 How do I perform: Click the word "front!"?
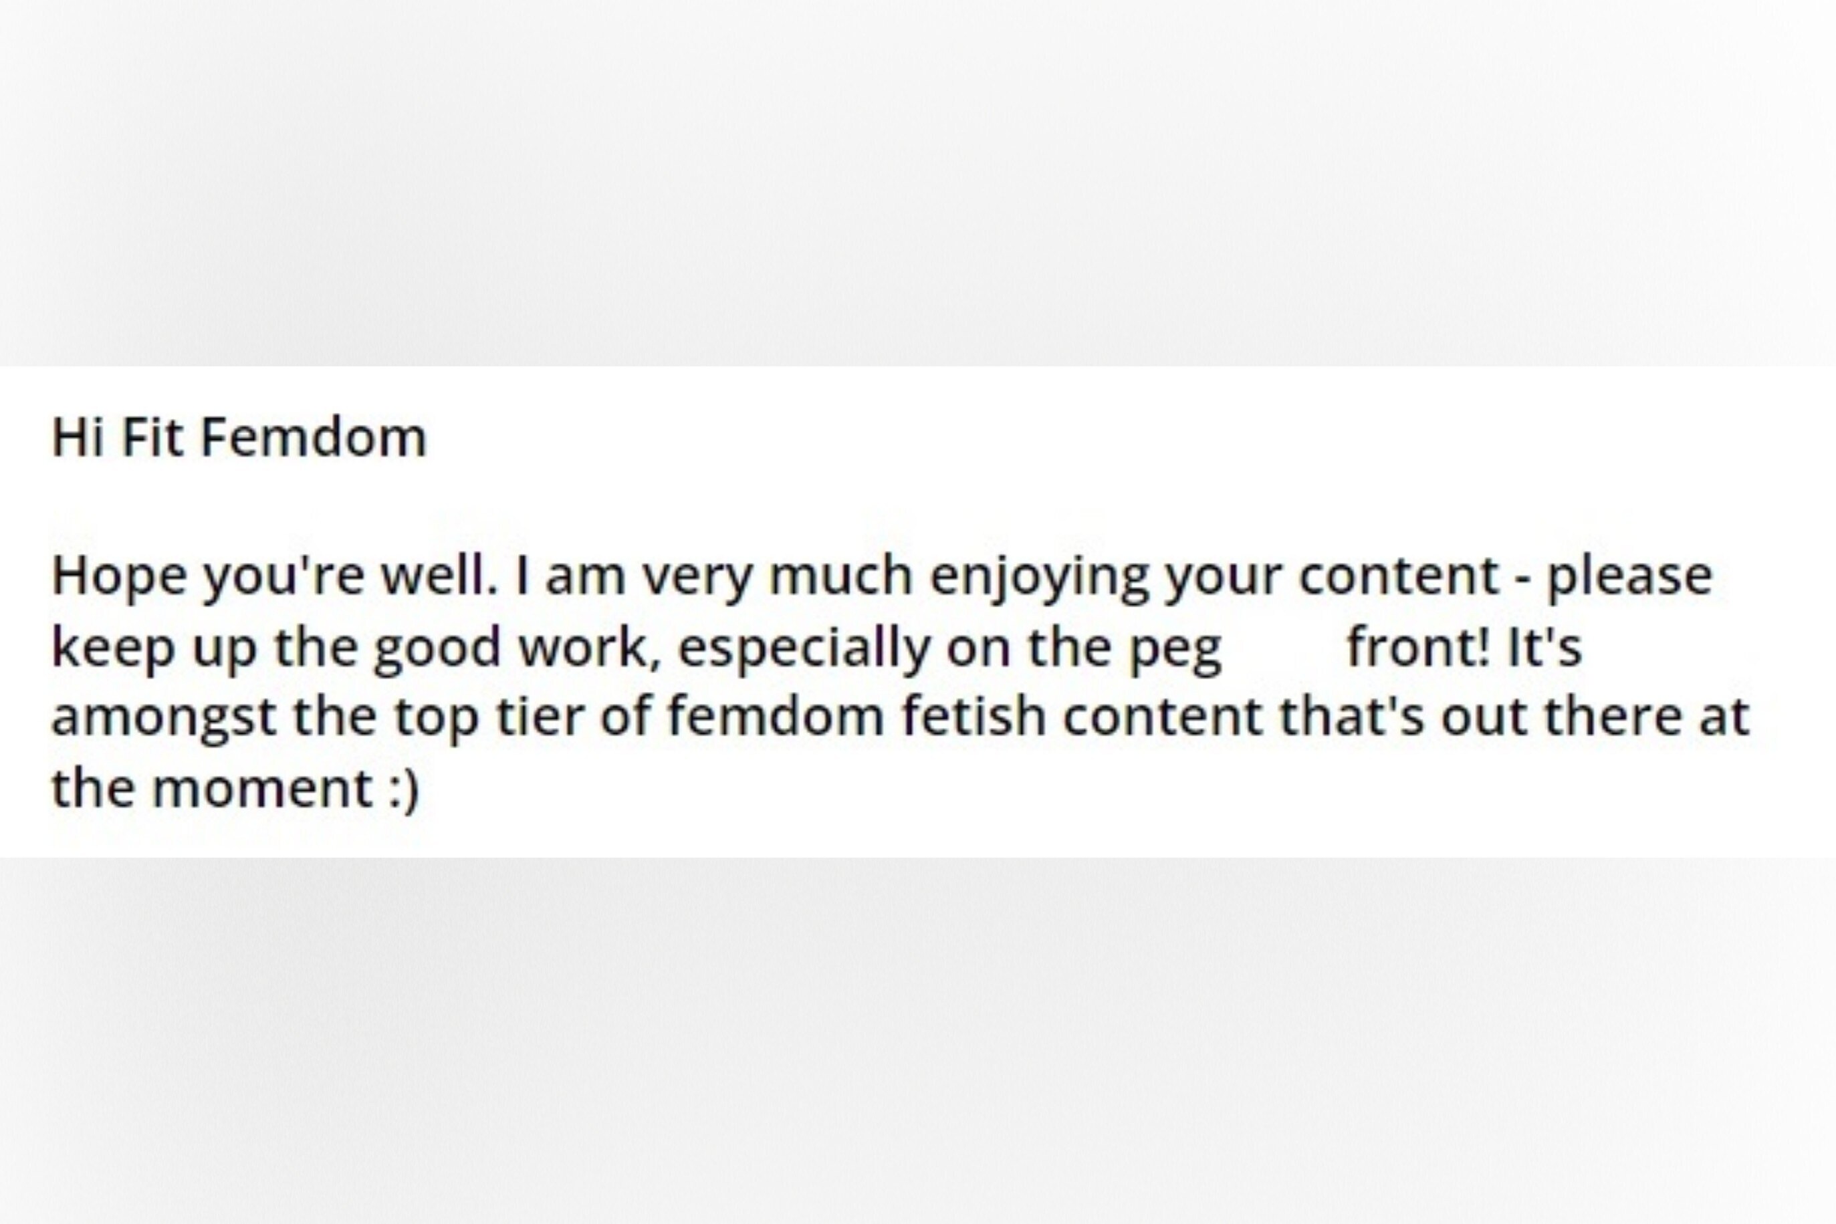click(x=1420, y=648)
